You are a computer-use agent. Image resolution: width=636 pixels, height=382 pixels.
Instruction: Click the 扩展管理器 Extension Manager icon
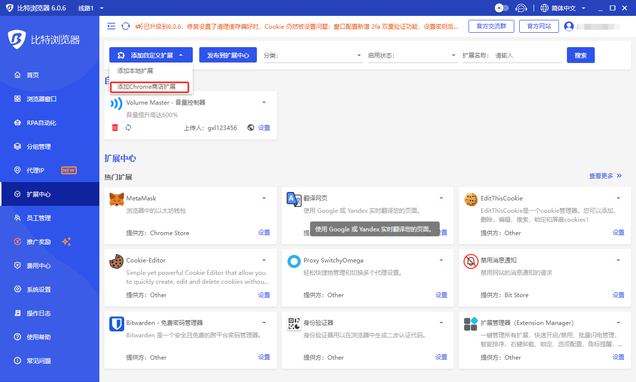point(471,324)
